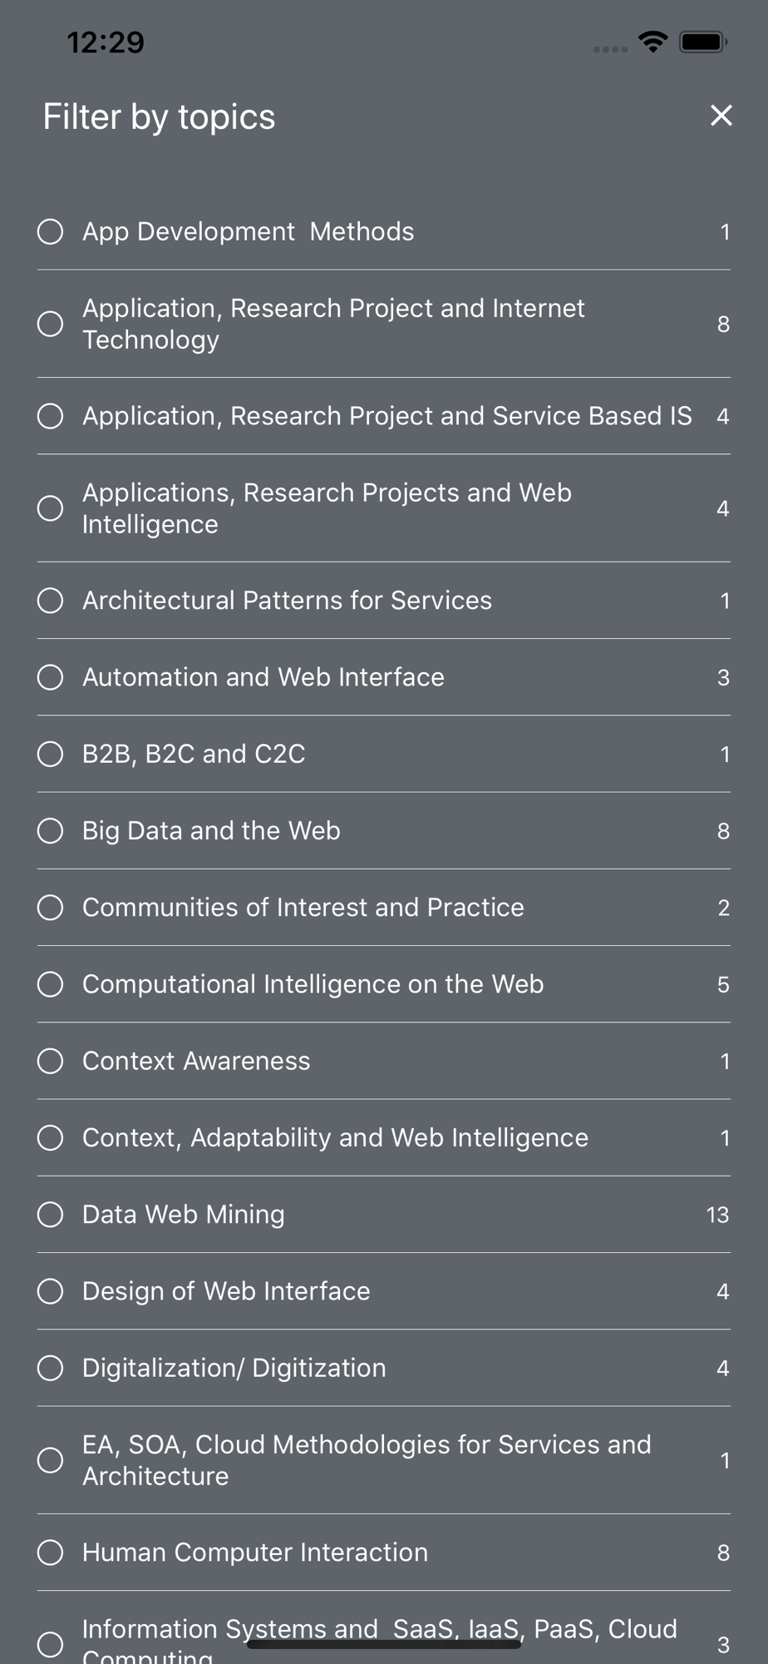Screen dimensions: 768x1664
Task: Pick the Architectural Patterns for Services topic
Action: (51, 601)
